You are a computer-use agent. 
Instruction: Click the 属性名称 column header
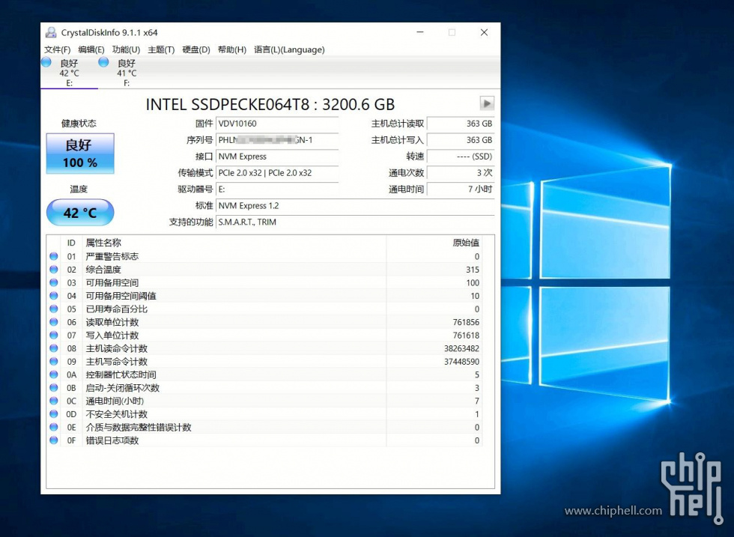(x=234, y=243)
